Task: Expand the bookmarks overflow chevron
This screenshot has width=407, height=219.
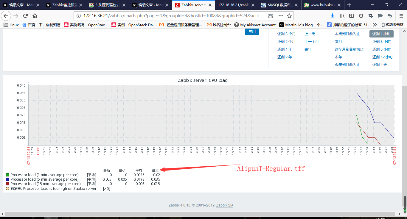Action: click(x=375, y=25)
